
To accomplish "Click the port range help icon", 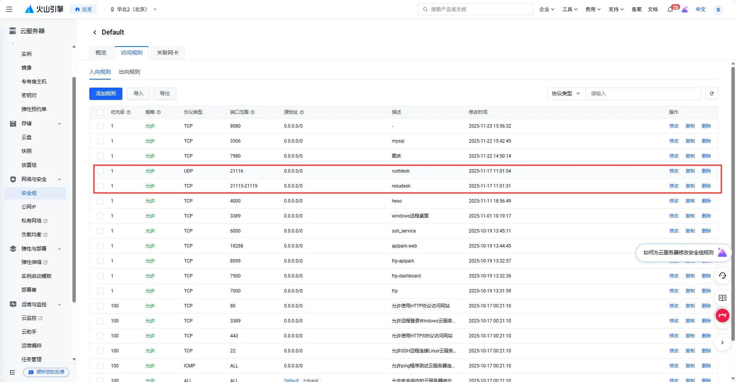I will click(x=253, y=112).
